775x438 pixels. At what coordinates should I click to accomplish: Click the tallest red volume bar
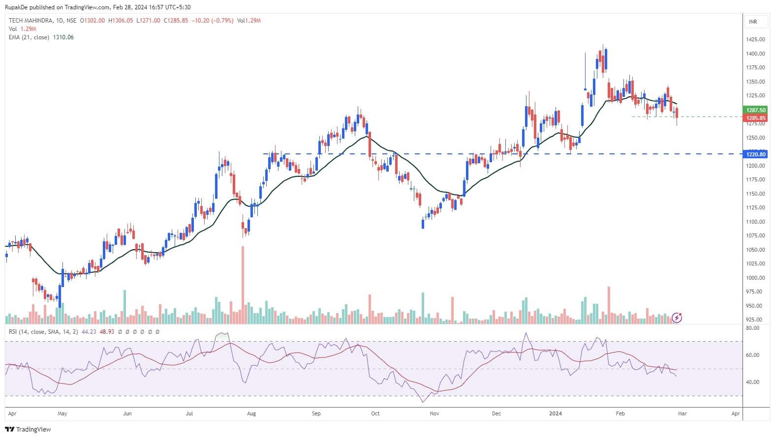[243, 285]
